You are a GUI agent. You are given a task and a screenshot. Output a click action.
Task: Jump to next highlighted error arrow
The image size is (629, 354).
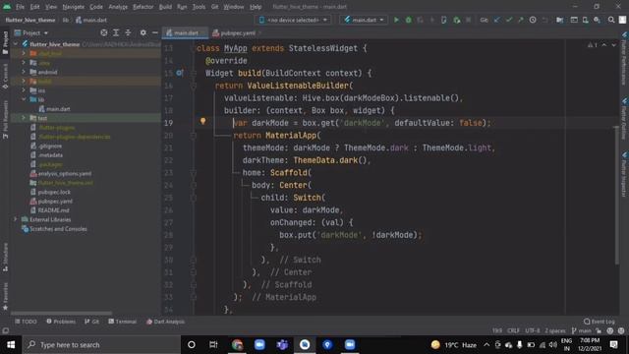pyautogui.click(x=613, y=45)
